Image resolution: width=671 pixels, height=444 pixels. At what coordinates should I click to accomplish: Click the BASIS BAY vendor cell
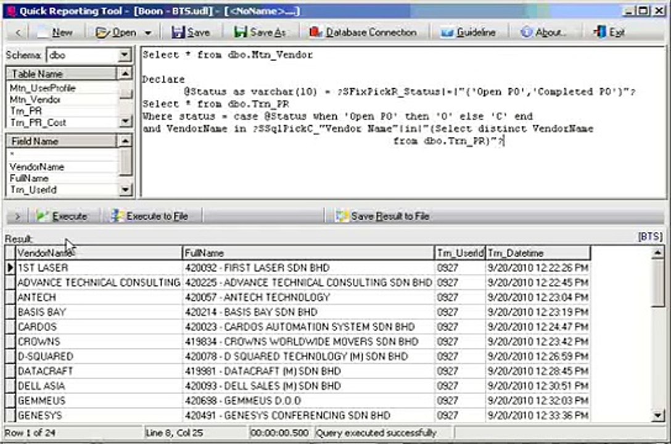99,312
